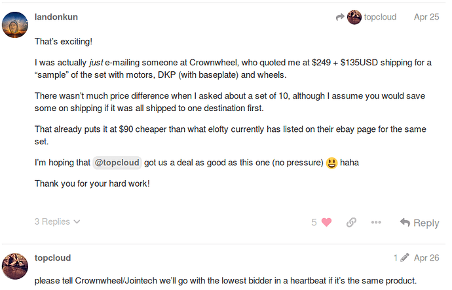Click the Apr 26 post date

click(426, 258)
